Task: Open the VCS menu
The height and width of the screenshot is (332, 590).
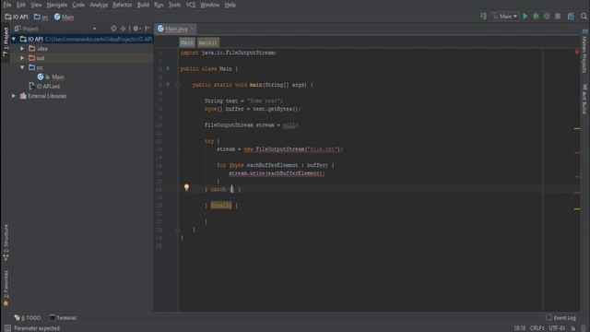Action: pos(191,5)
